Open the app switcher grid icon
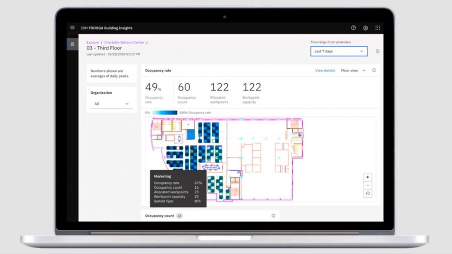 378,28
